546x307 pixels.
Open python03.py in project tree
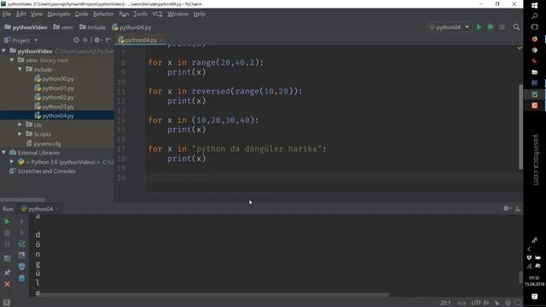click(58, 107)
